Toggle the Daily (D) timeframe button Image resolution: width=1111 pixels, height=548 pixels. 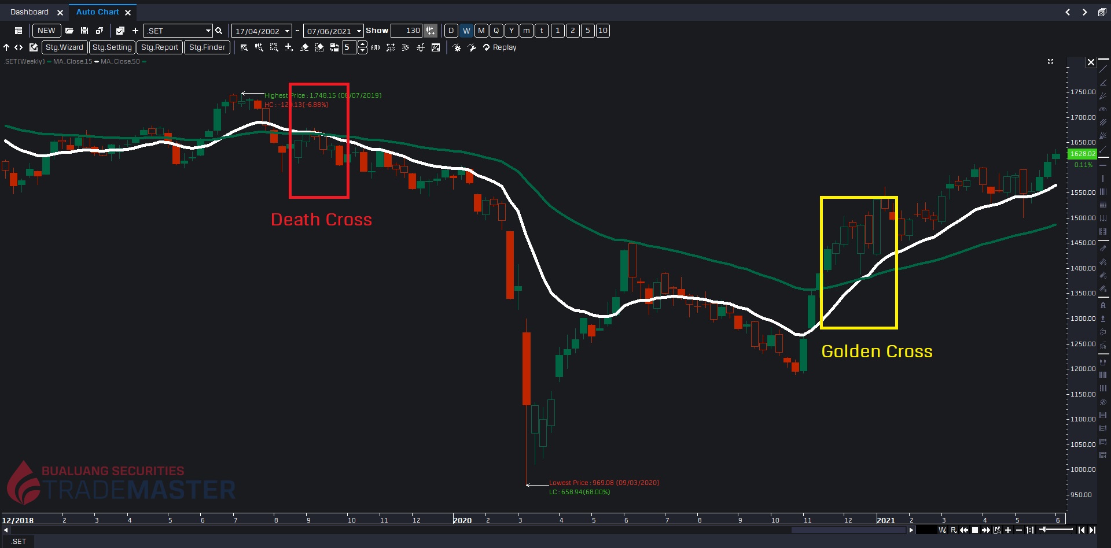[x=451, y=31]
